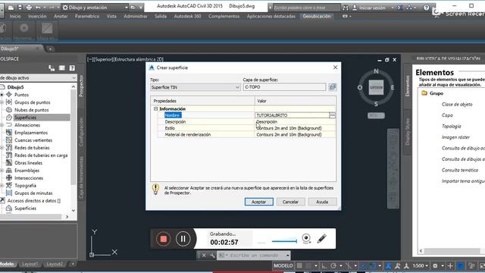Select Material de renderización row

[x=246, y=135]
